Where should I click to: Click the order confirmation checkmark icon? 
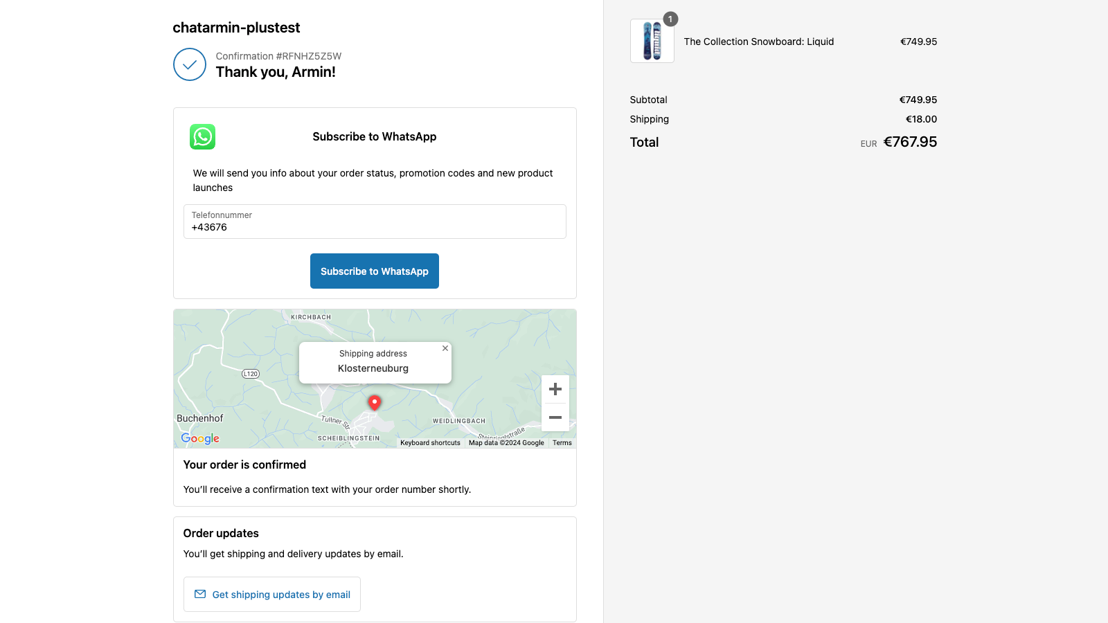190,64
